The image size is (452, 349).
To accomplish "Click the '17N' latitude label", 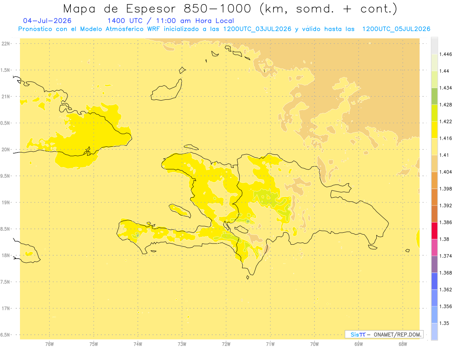I will 6,308.
